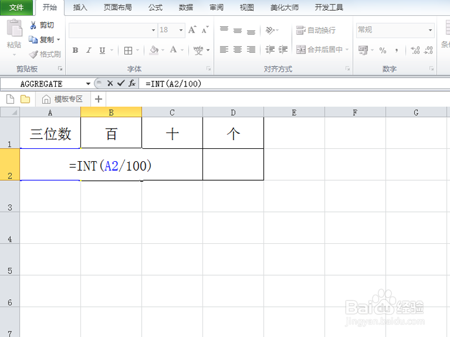Image resolution: width=450 pixels, height=337 pixels.
Task: Switch to 页面布局 tab
Action: click(x=118, y=7)
